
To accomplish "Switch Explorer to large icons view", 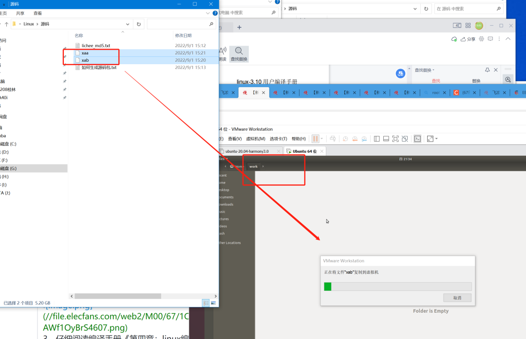I will (213, 303).
